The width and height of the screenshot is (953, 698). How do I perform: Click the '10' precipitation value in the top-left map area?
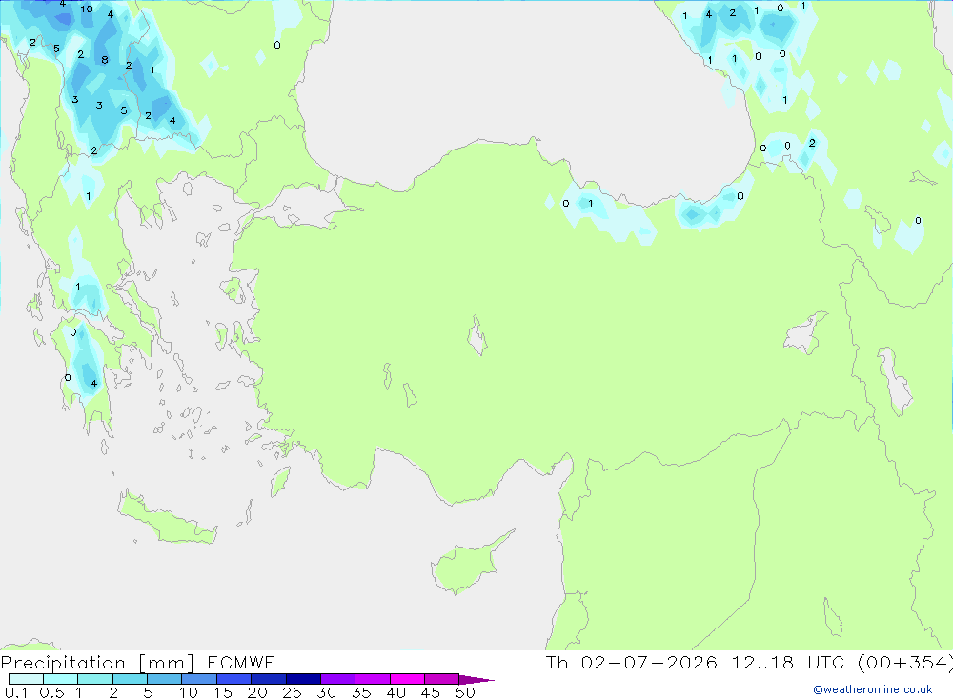(87, 9)
